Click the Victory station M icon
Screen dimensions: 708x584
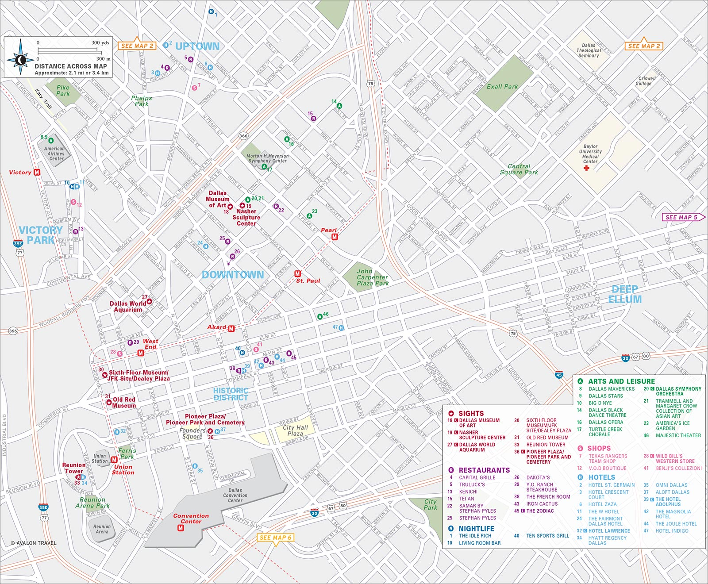pyautogui.click(x=37, y=173)
